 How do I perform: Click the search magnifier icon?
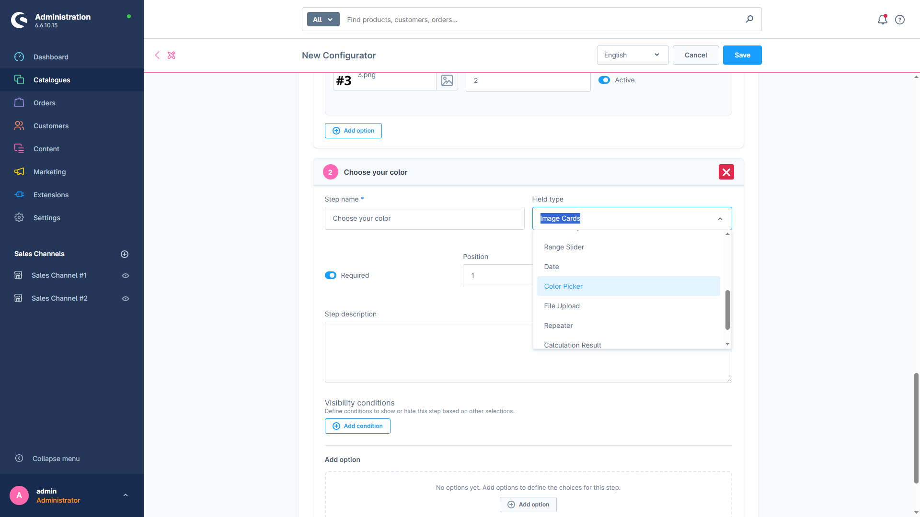tap(749, 19)
